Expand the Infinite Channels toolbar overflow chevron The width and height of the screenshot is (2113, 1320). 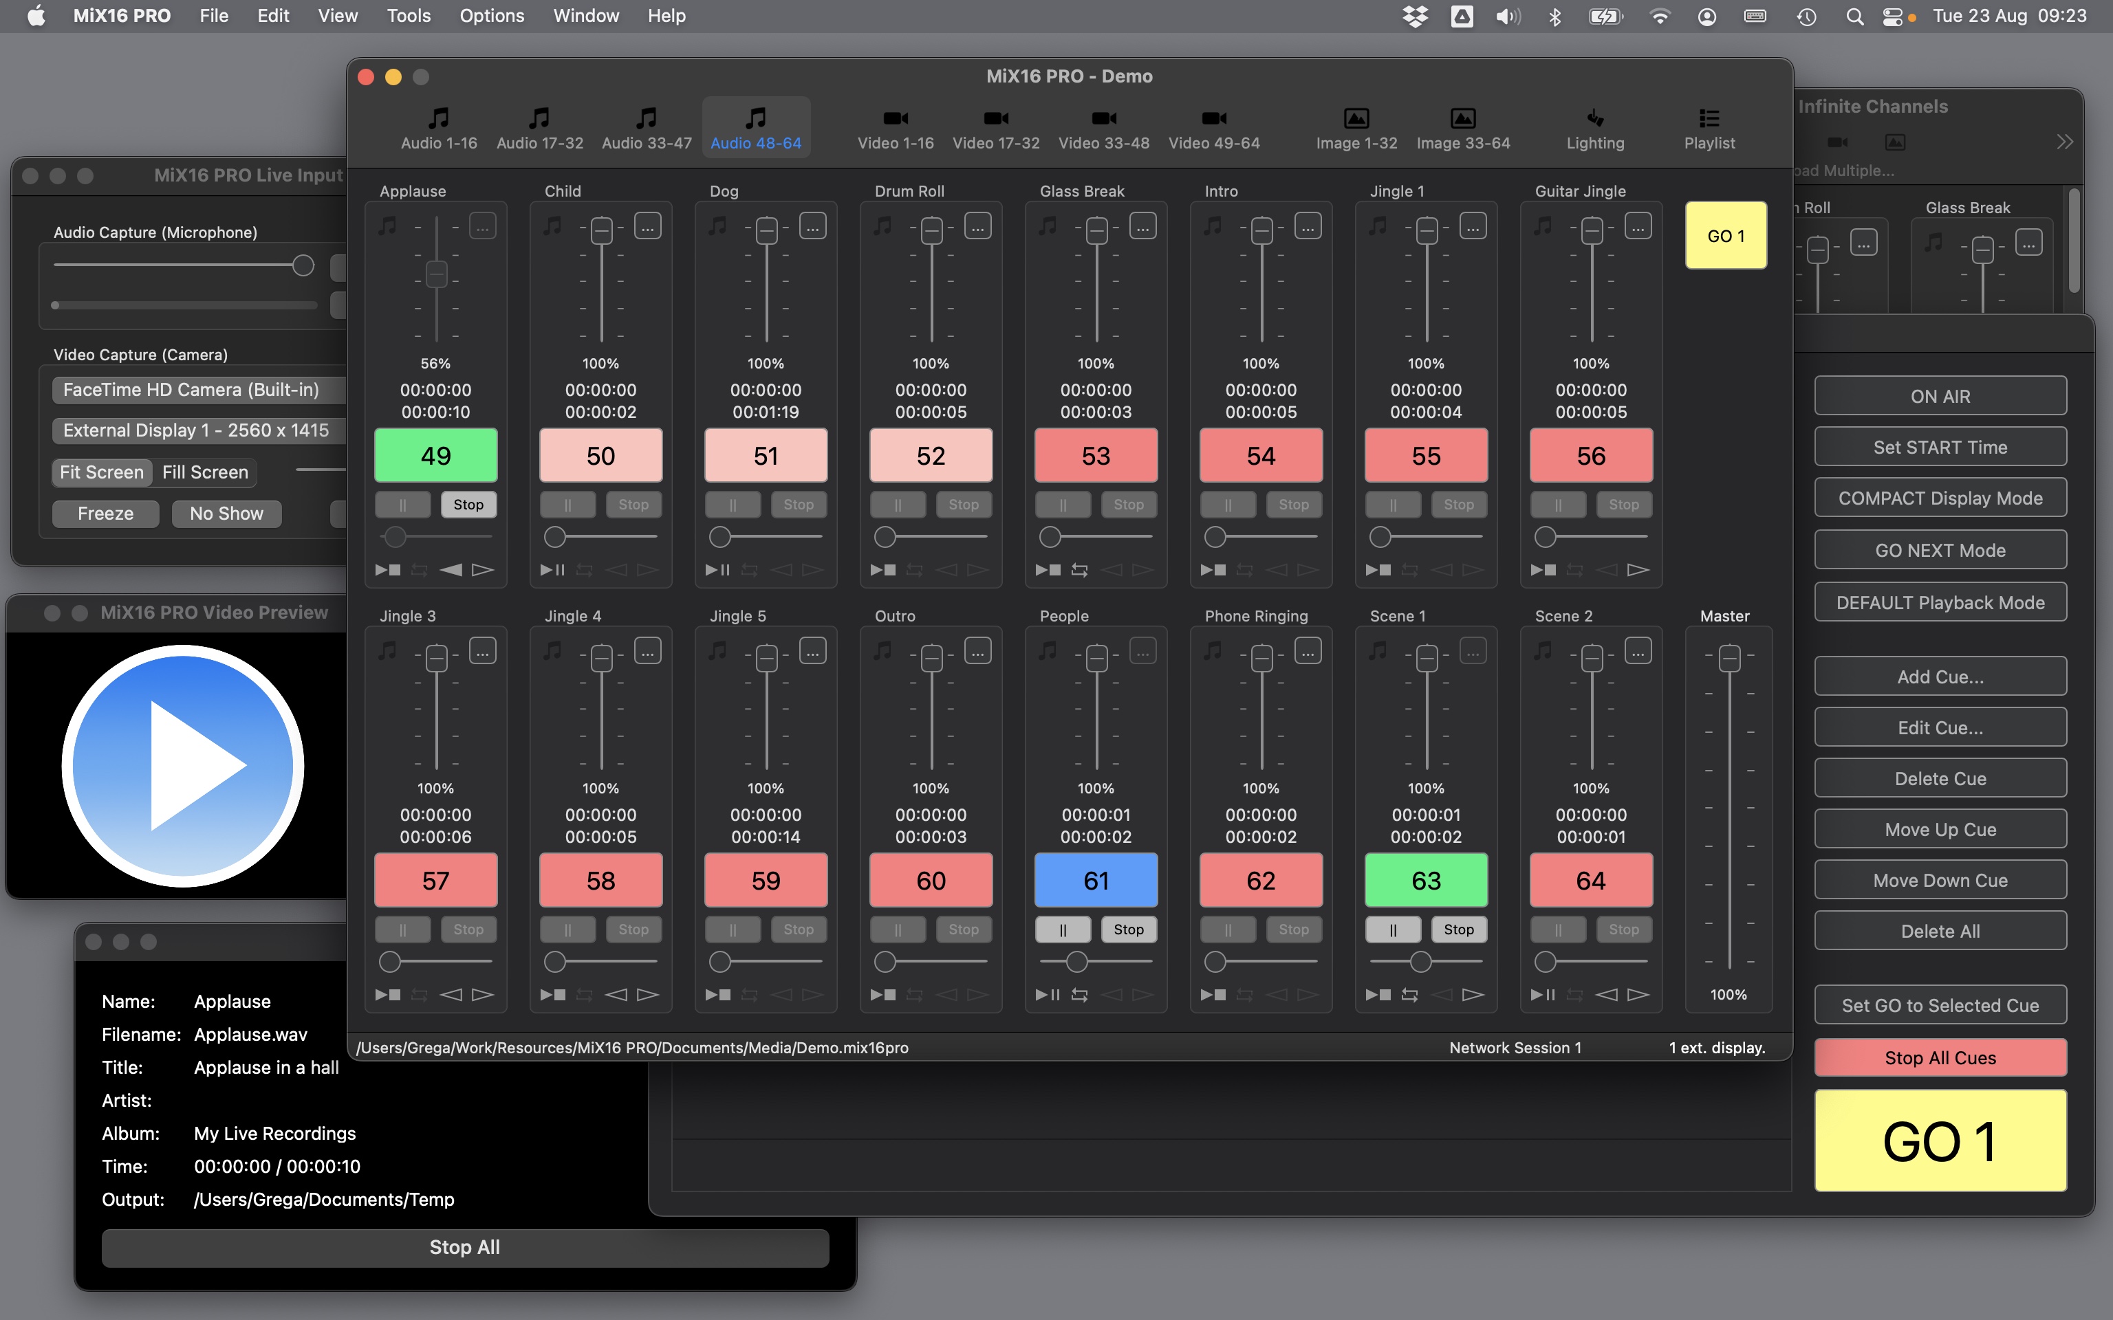(2064, 142)
